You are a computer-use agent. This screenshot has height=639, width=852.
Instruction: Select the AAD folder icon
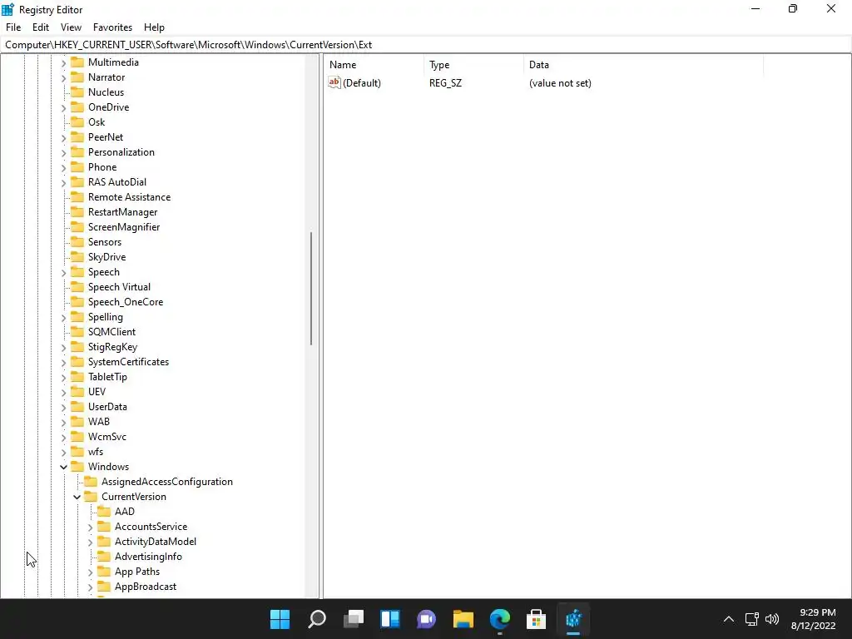tap(104, 512)
